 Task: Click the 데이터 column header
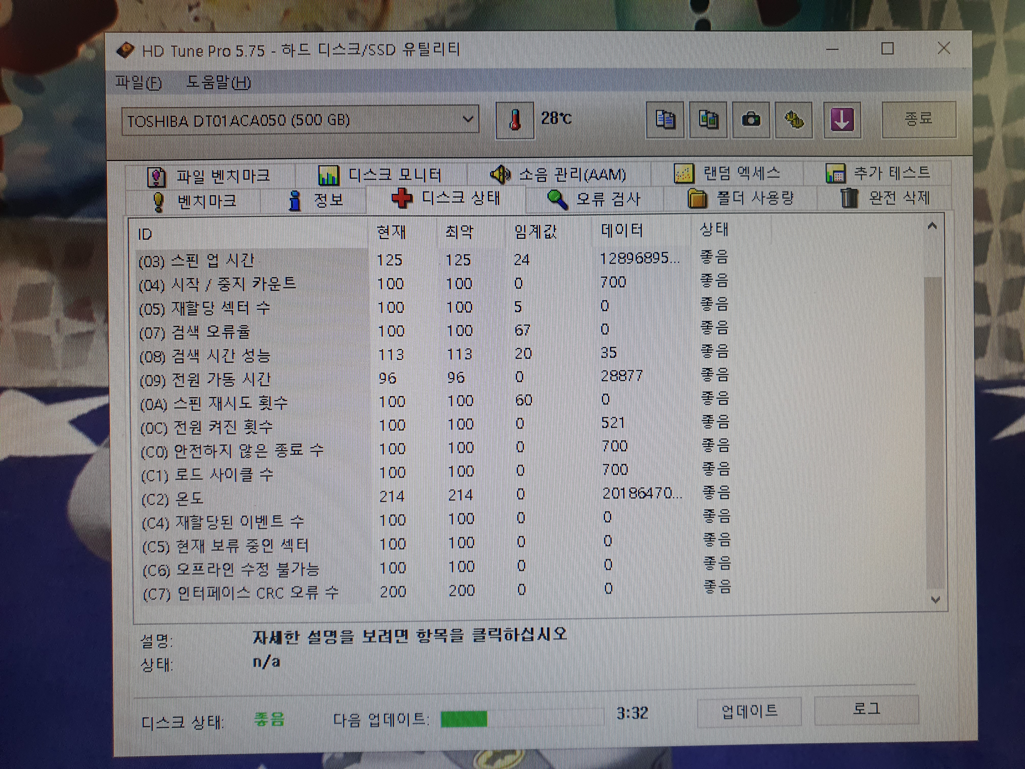point(621,230)
